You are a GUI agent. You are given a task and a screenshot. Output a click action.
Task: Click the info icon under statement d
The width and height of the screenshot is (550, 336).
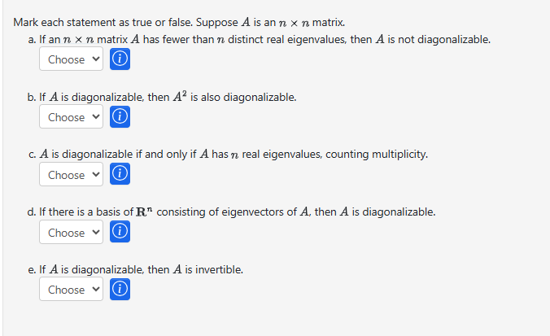[x=120, y=233]
